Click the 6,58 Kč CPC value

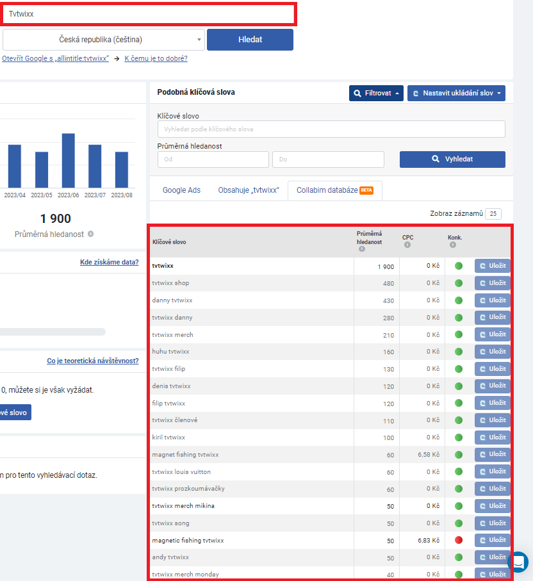(429, 455)
